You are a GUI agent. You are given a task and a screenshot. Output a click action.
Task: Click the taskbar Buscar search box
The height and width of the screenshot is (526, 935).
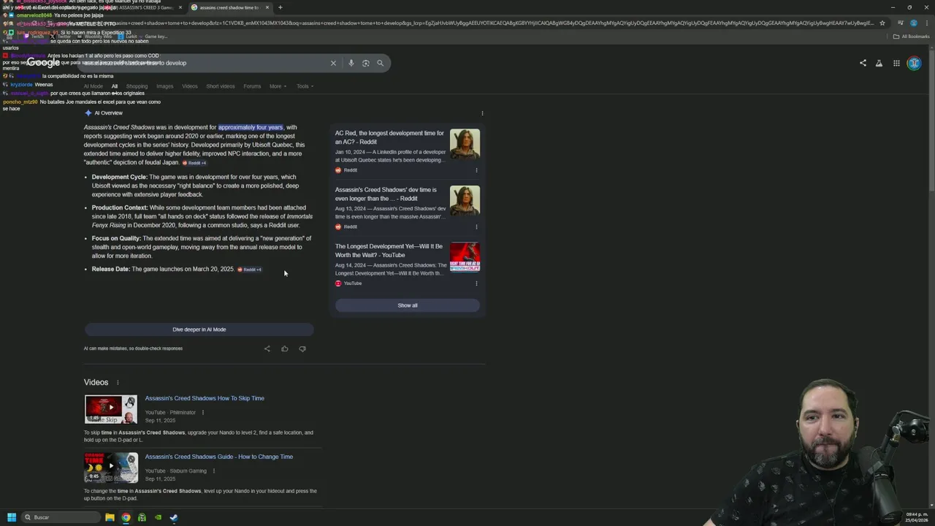pos(60,517)
